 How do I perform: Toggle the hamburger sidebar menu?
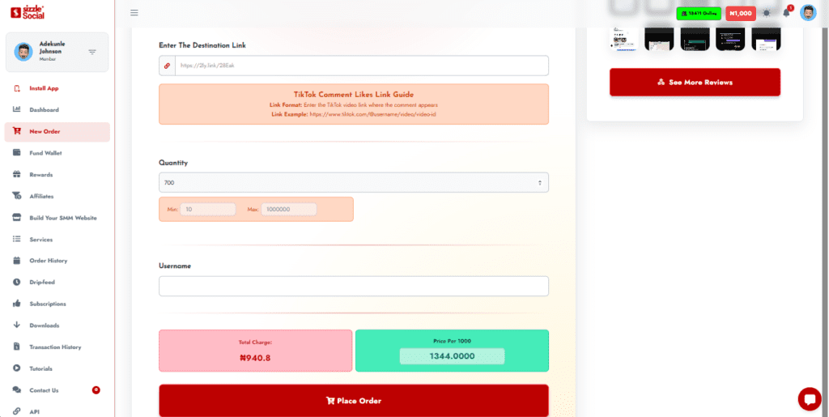coord(134,13)
